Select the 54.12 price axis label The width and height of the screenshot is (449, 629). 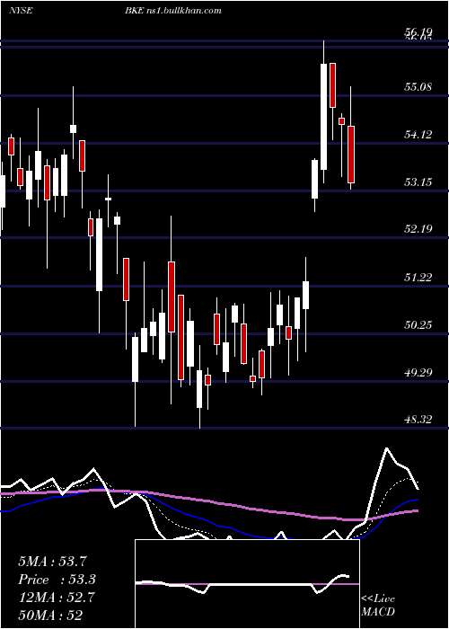pyautogui.click(x=418, y=135)
